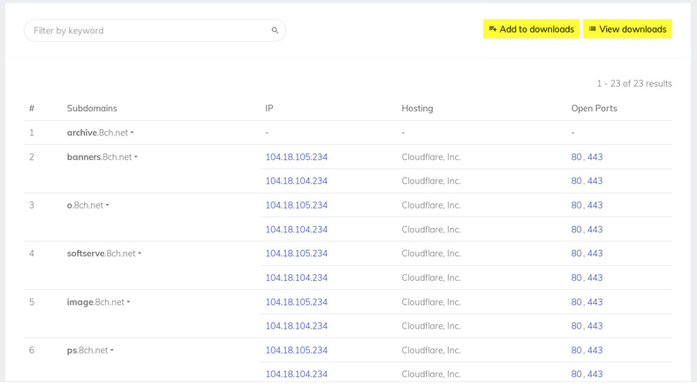This screenshot has height=387, width=697.
Task: Expand the softserve.8ch.net dropdown caret
Action: pos(140,254)
